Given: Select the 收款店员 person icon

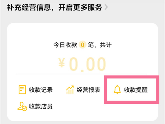Looking at the screenshot, I should (22, 106).
